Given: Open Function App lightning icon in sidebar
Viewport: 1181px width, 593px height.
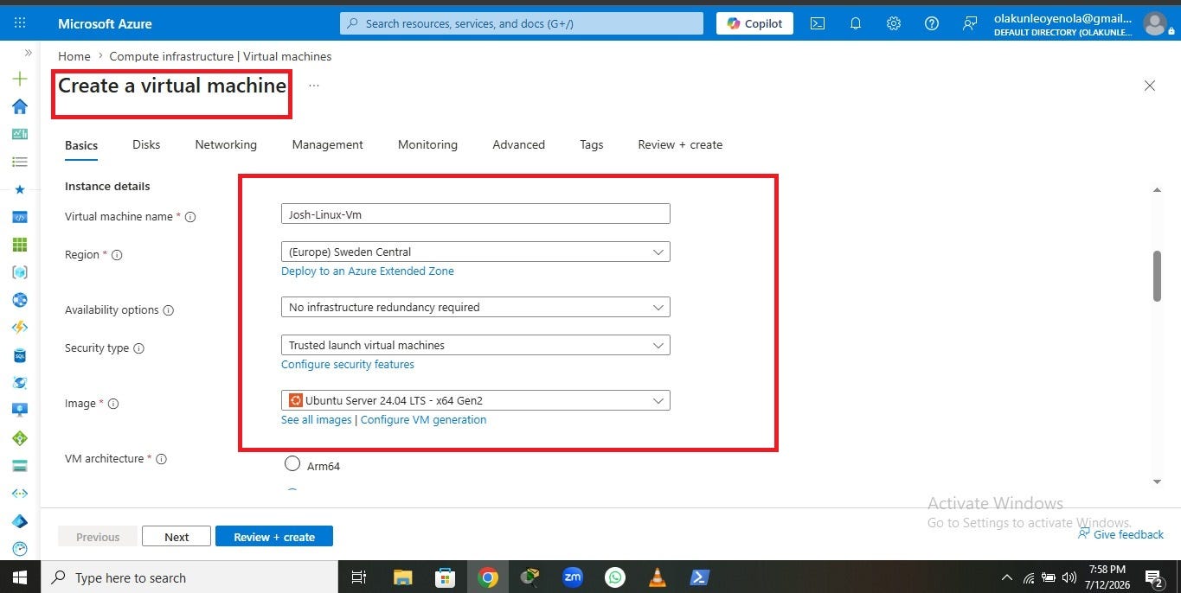Looking at the screenshot, I should pyautogui.click(x=20, y=328).
